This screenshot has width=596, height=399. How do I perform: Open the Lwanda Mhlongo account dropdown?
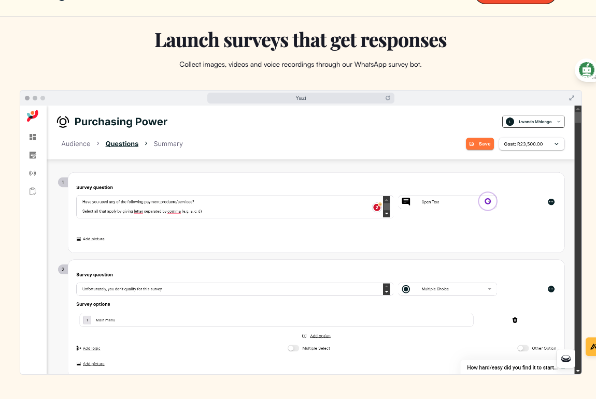point(533,122)
